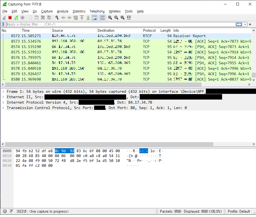The height and width of the screenshot is (217, 256).
Task: Expand Internet Protocol Version 4 row
Action: pos(3,102)
